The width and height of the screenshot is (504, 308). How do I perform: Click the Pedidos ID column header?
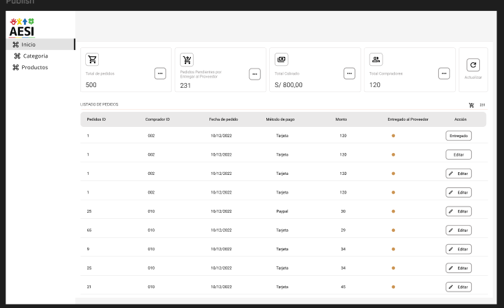tap(96, 119)
